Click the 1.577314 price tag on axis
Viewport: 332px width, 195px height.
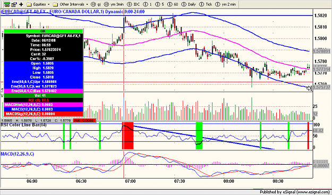[322, 69]
